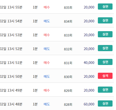Image resolution: width=116 pixels, height=110 pixels.
Task: Select the 매수 label in the 833회 row
Action: (x=47, y=35)
